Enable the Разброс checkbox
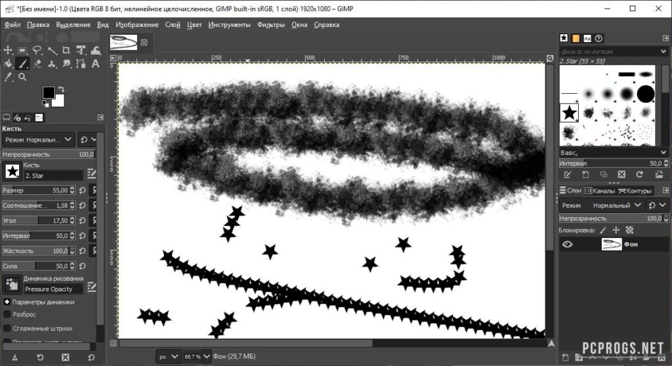This screenshot has height=366, width=672. [x=7, y=314]
